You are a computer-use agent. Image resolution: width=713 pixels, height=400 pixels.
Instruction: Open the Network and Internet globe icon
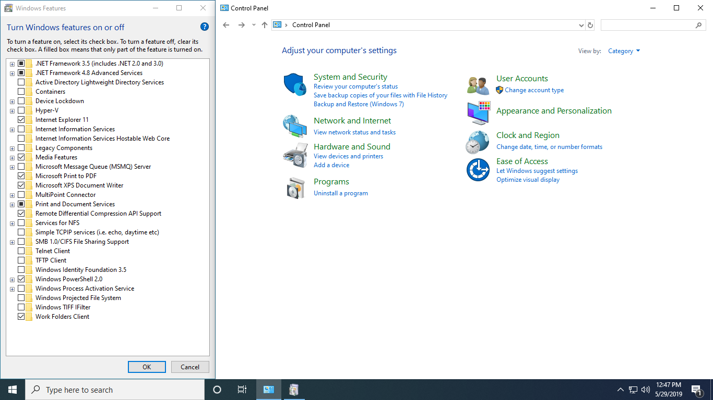pos(295,126)
